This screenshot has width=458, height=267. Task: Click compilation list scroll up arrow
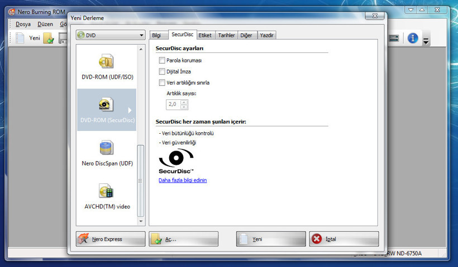[141, 49]
